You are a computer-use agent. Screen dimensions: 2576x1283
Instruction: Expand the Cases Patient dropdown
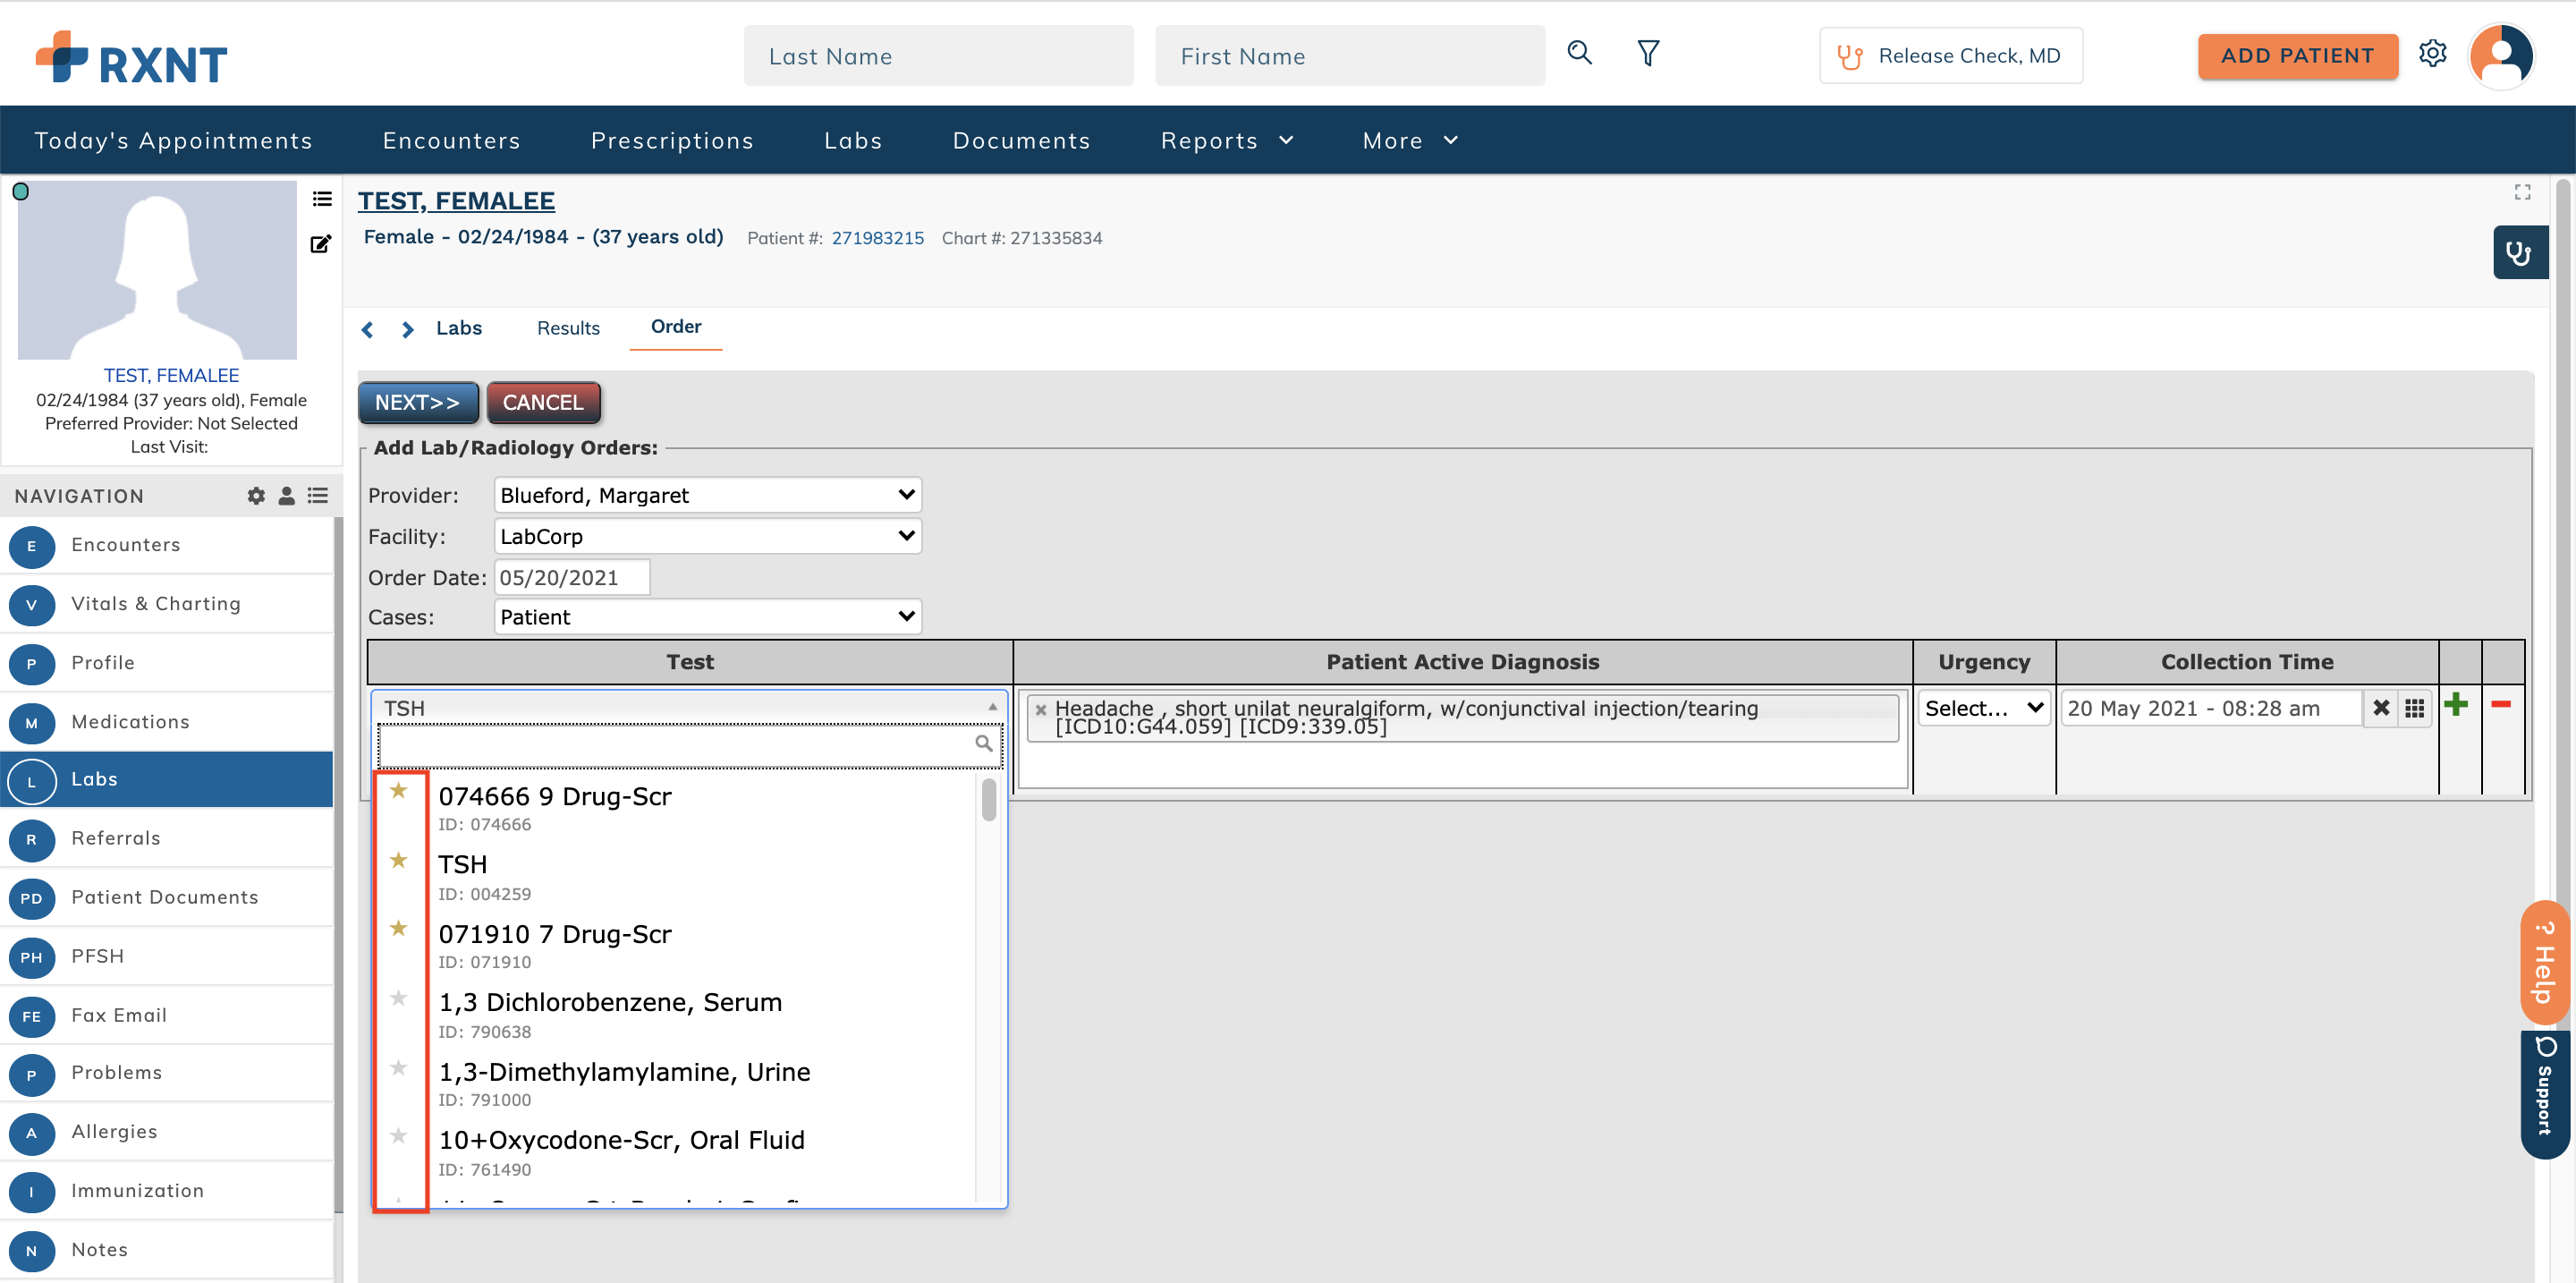707,617
